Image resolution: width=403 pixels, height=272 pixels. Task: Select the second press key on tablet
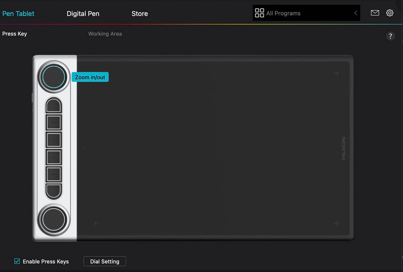54,122
